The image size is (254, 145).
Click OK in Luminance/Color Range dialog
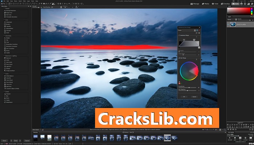coord(184,97)
